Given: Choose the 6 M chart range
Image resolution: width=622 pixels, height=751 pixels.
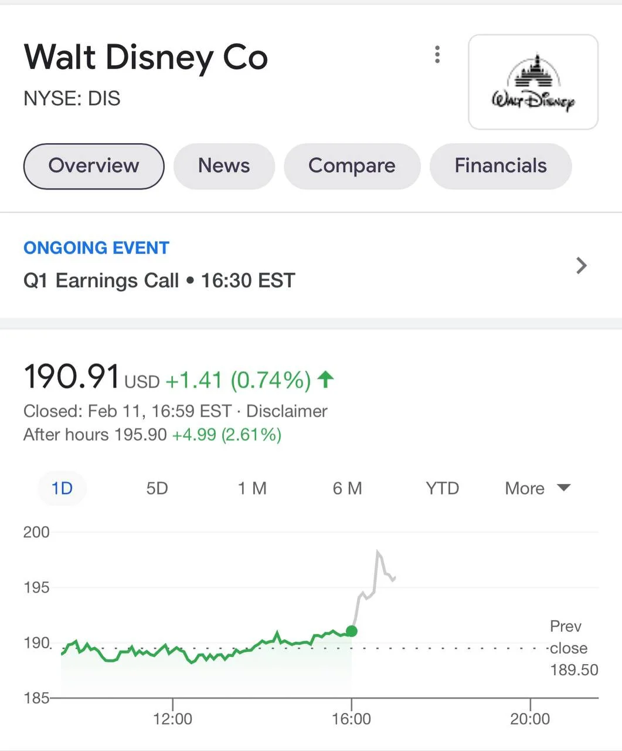Looking at the screenshot, I should pos(347,488).
